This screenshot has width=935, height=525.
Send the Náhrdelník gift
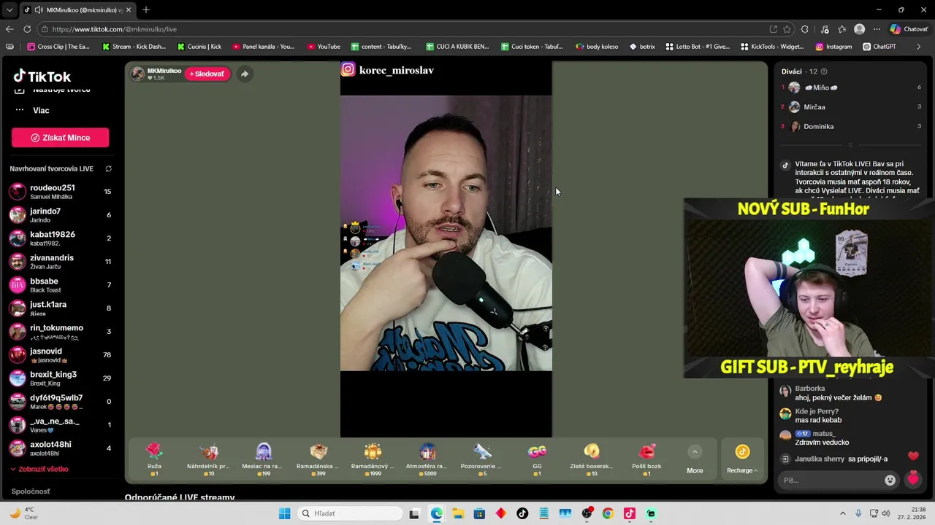[208, 459]
